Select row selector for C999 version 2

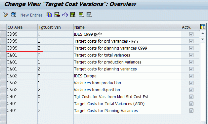point(3,48)
